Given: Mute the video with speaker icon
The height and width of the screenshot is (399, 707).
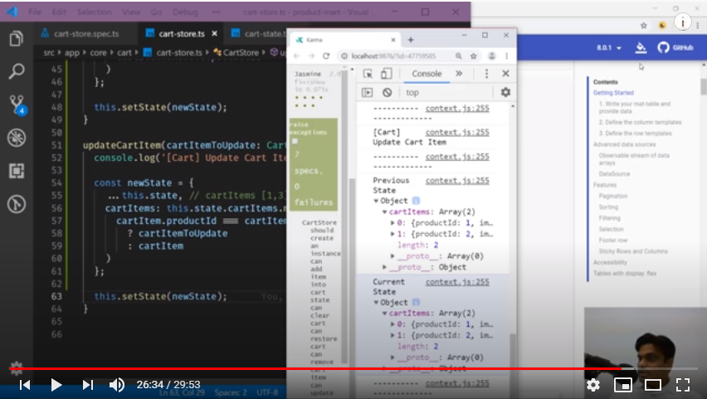Looking at the screenshot, I should pos(117,385).
